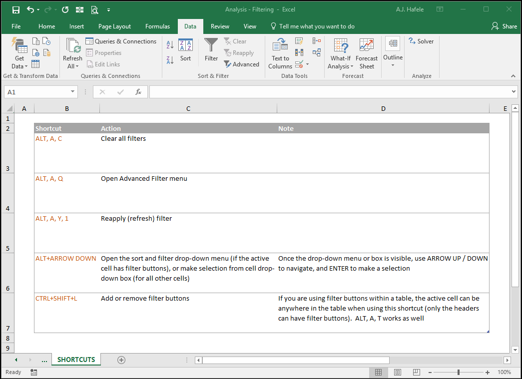Undo the last action
The image size is (522, 379).
pyautogui.click(x=30, y=10)
